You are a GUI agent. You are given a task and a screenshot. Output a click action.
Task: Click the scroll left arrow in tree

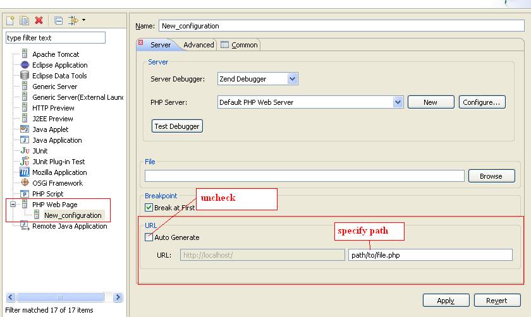tap(11, 297)
